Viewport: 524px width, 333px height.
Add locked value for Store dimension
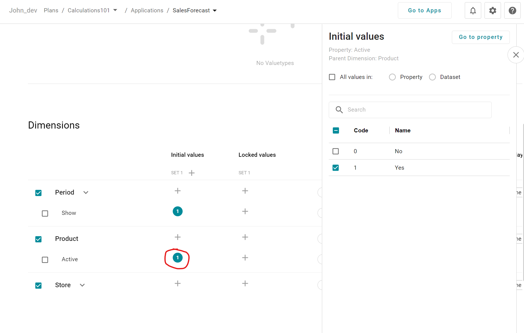[x=245, y=283]
